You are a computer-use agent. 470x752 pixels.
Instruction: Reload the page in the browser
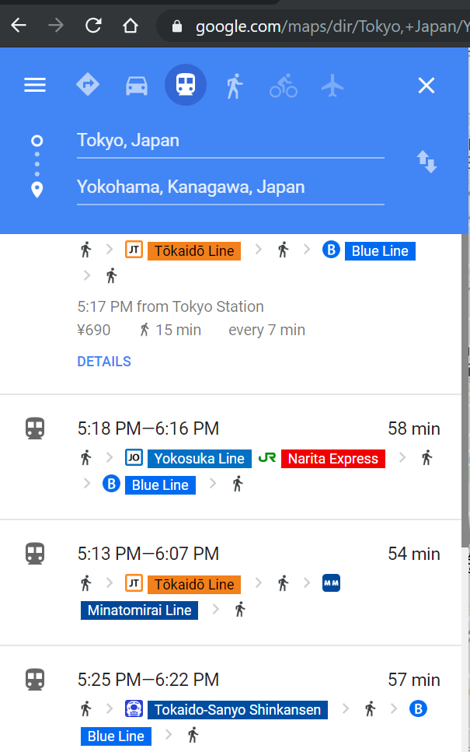[x=93, y=25]
